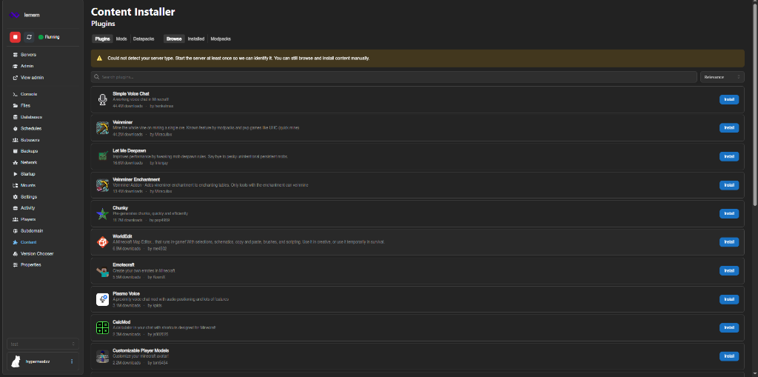Install Emotecraft
Screen dimensions: 758x377
[729, 270]
